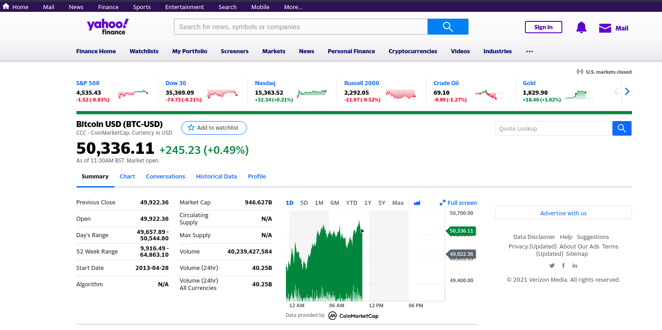Expand the three-dots more navigation menu
Viewport: 662px width, 330px height.
[529, 51]
